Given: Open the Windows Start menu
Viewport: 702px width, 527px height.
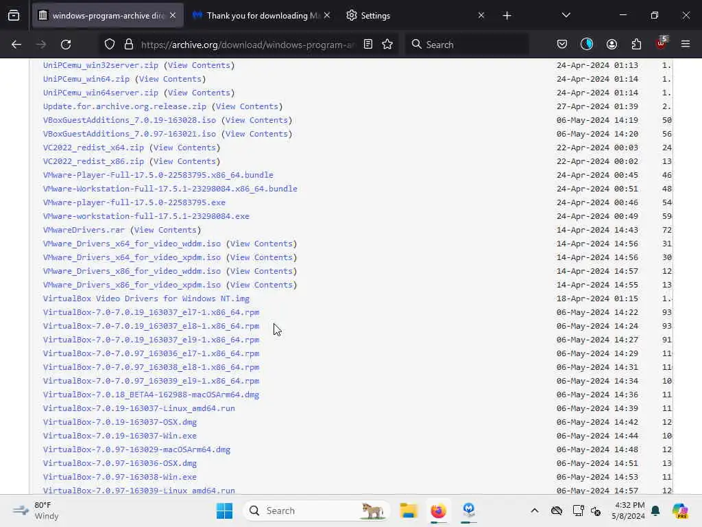Looking at the screenshot, I should coord(224,511).
